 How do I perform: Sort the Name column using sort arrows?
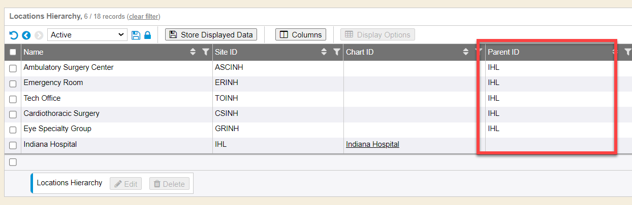pyautogui.click(x=193, y=52)
